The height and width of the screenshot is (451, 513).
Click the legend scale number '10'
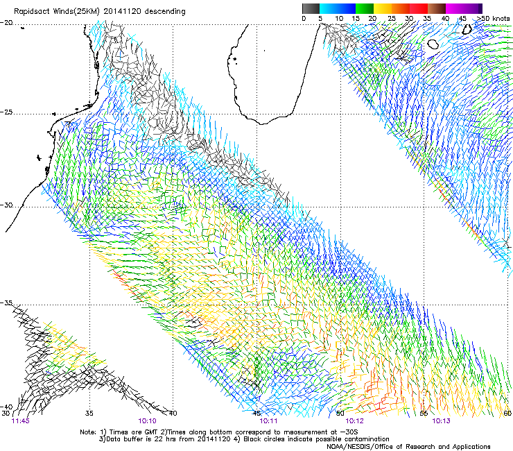pos(339,19)
